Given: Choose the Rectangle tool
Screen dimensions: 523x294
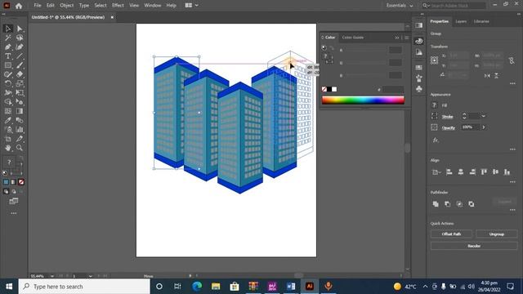Looking at the screenshot, I should click(x=8, y=65).
